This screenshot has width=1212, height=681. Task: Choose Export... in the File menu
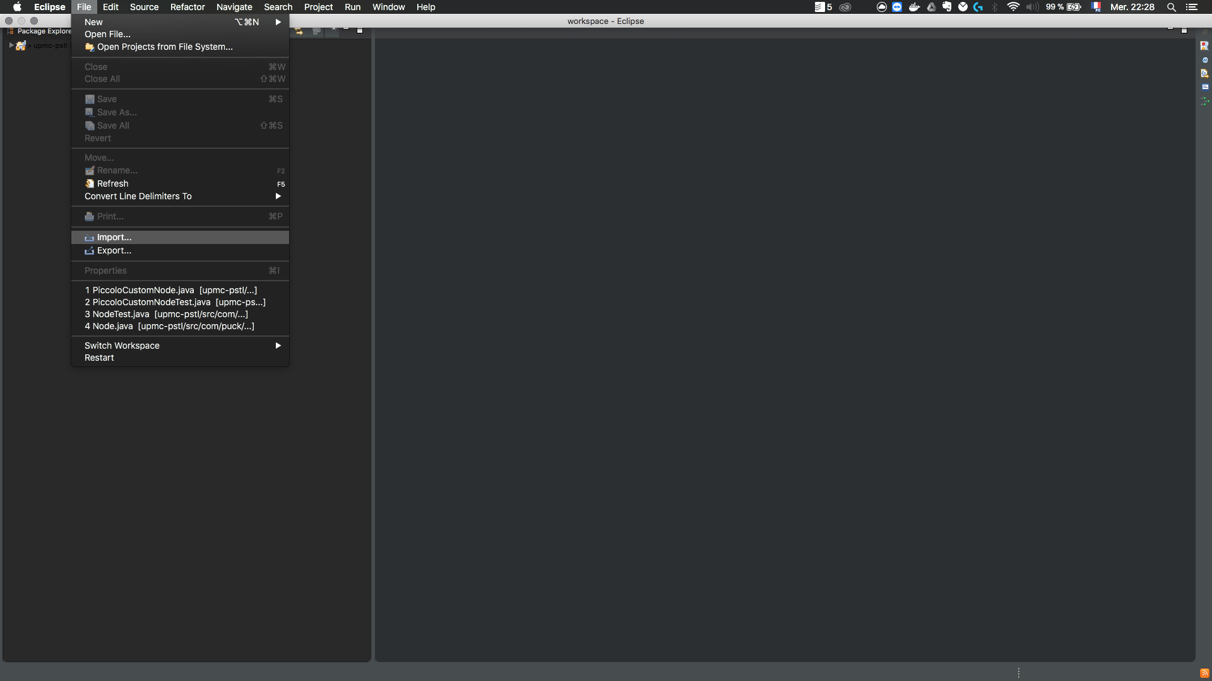tap(180, 250)
